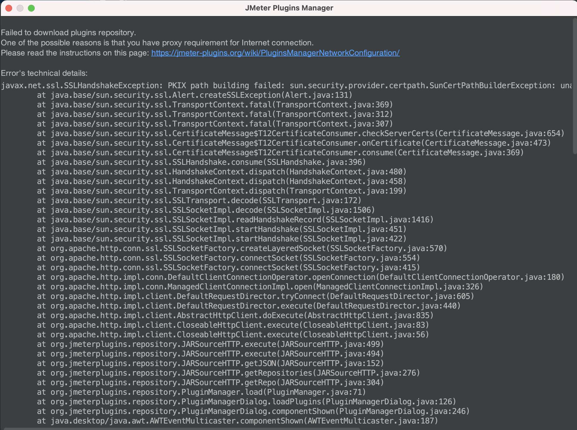Click the JARSourceHTTP.execute(JARSourceHTTP.java:499) line
Image resolution: width=577 pixels, height=430 pixels.
[x=210, y=344]
